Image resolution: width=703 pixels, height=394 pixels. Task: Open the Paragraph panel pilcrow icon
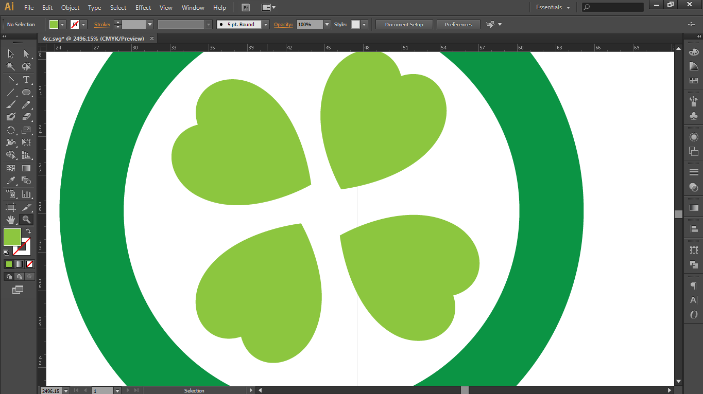click(x=694, y=285)
